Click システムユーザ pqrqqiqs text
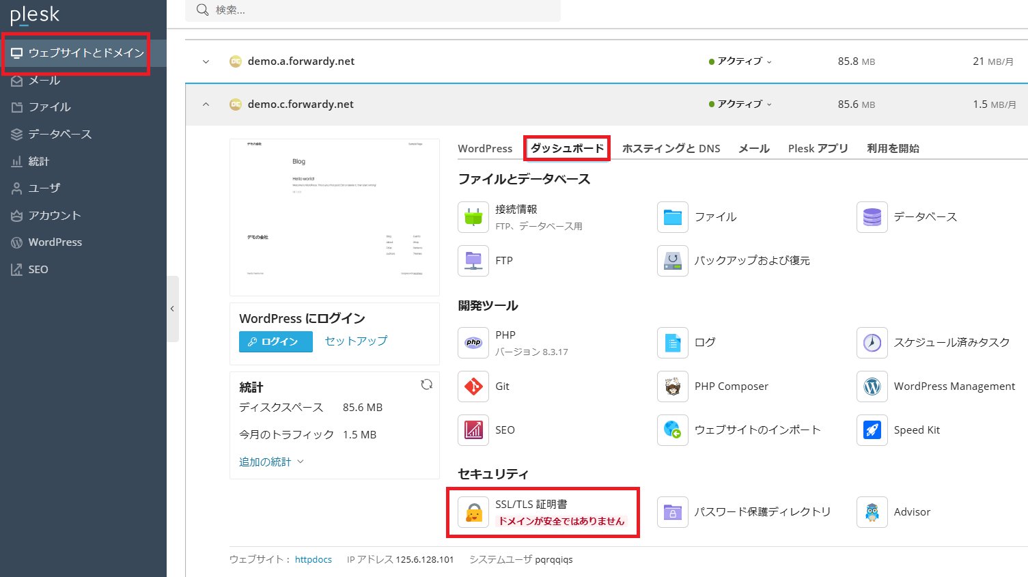The height and width of the screenshot is (577, 1028). [x=521, y=560]
